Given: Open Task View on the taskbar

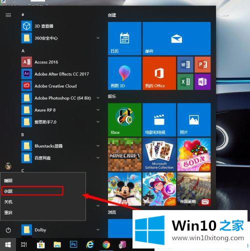Looking at the screenshot, I should click(24, 245).
